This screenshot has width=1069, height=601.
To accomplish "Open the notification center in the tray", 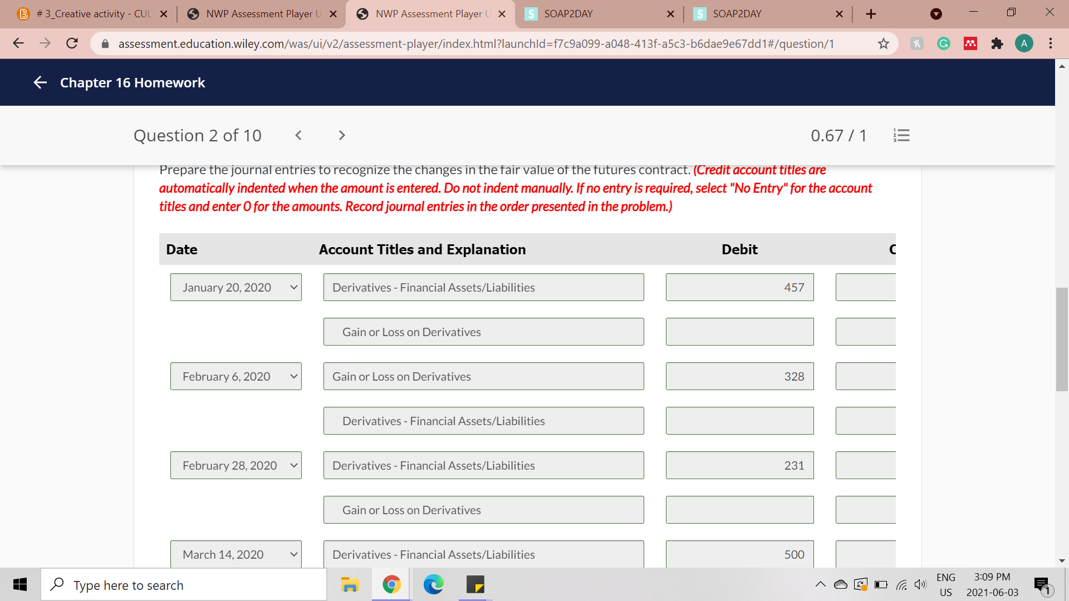I will [x=1042, y=584].
